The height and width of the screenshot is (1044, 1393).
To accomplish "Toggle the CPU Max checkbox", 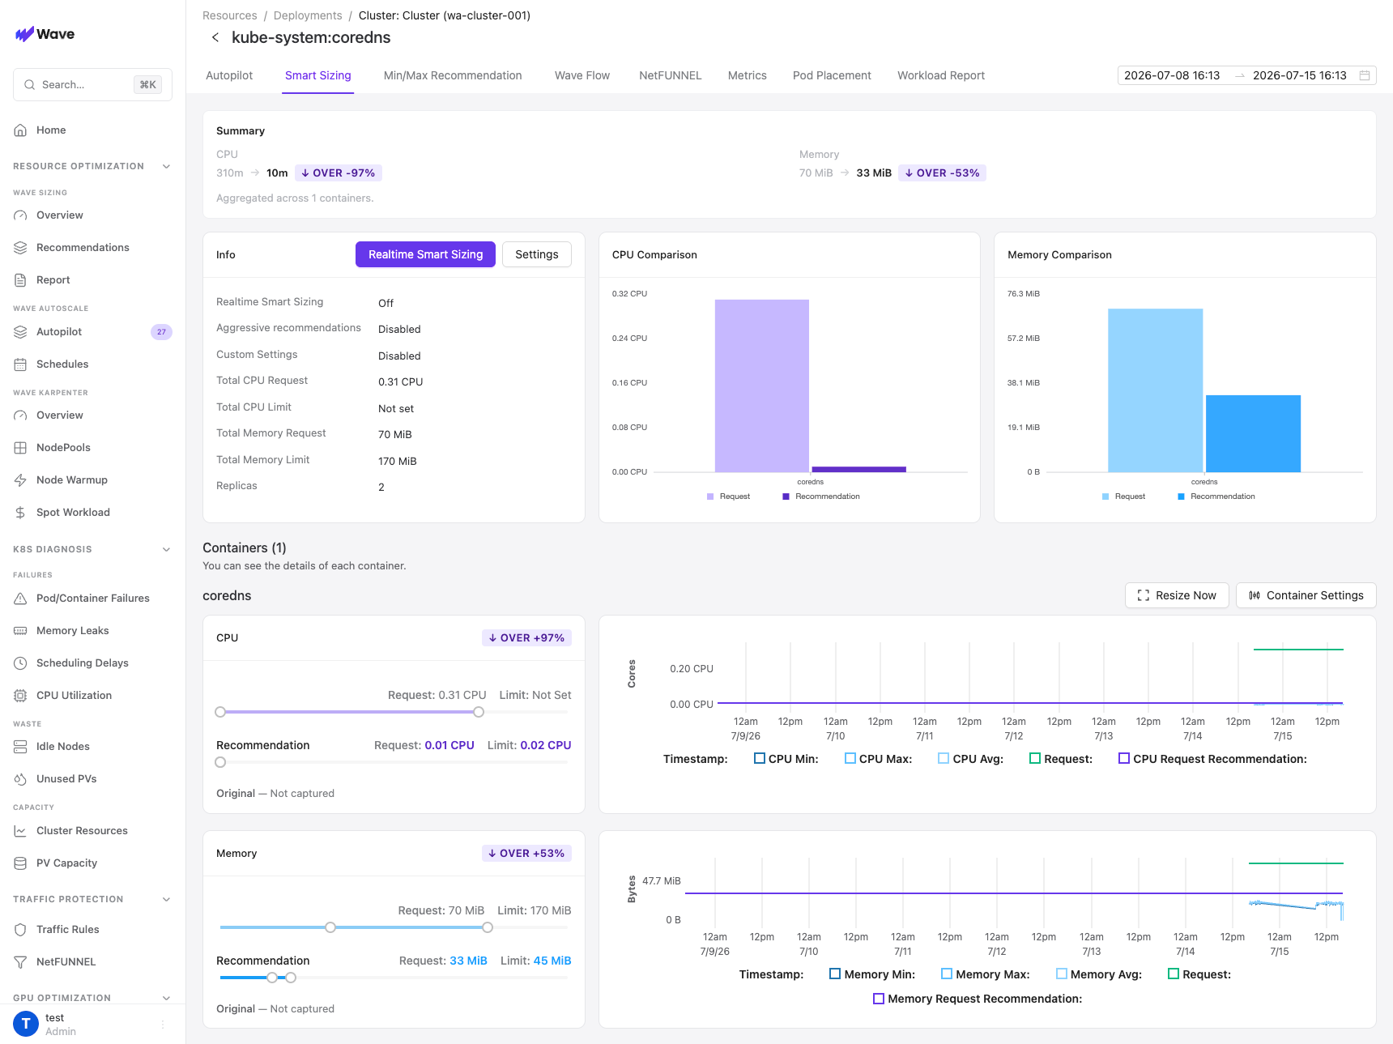I will [850, 759].
